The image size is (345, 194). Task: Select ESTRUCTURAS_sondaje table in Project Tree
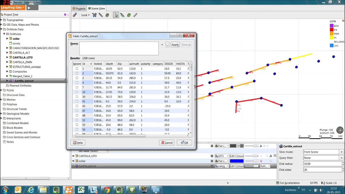(x=27, y=67)
